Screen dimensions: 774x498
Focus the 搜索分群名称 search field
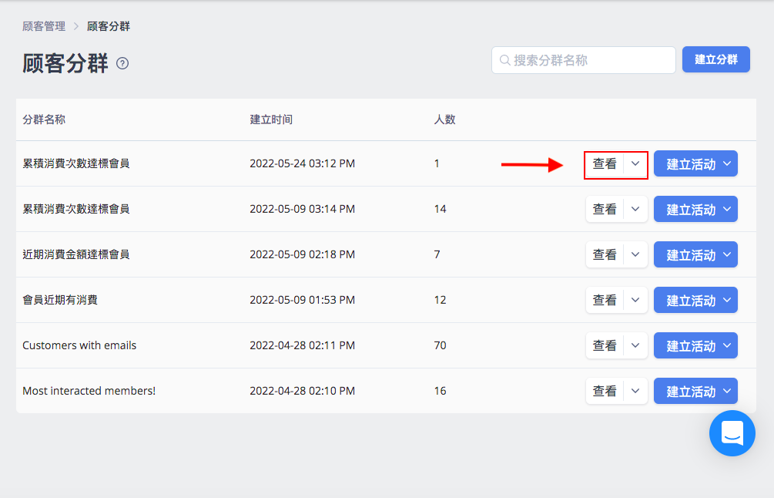[584, 60]
